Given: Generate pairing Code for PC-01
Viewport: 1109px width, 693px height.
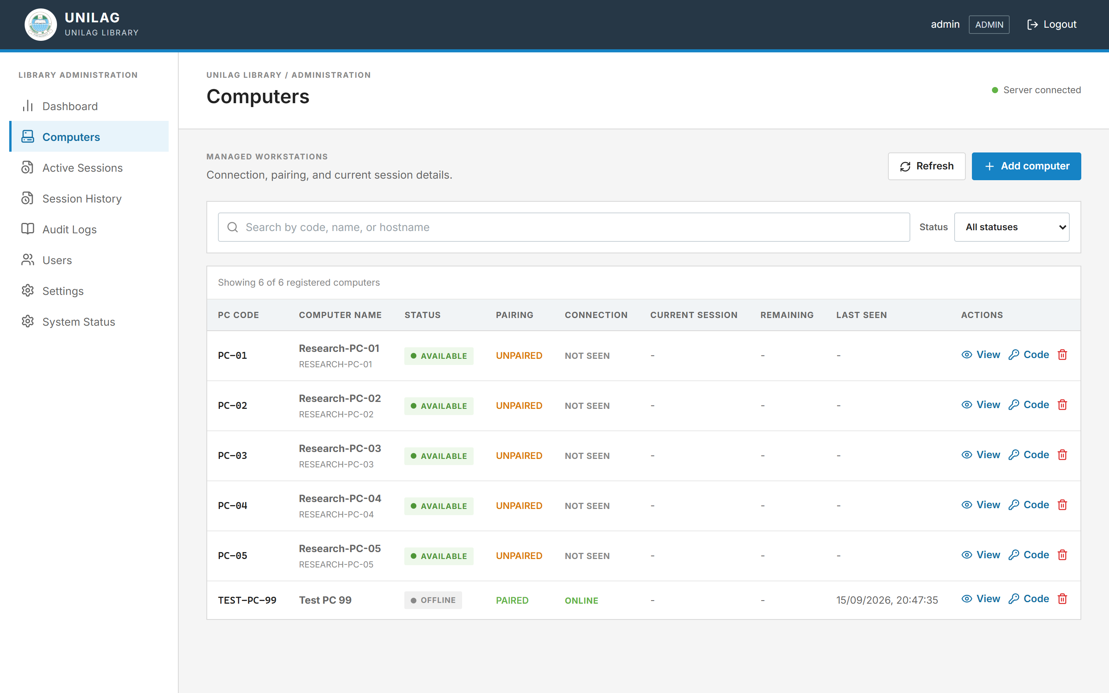Looking at the screenshot, I should point(1029,355).
